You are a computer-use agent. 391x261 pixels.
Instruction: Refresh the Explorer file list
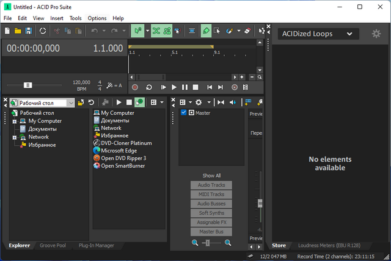(x=91, y=102)
